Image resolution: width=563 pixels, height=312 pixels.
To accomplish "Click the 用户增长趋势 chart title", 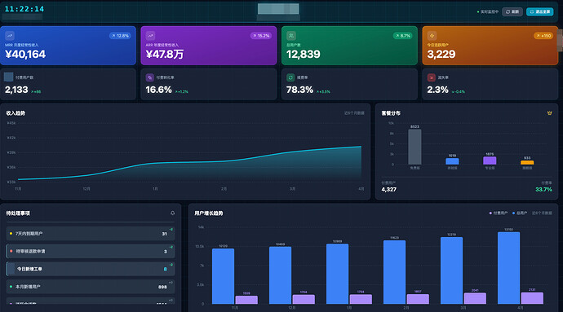I will pos(209,213).
